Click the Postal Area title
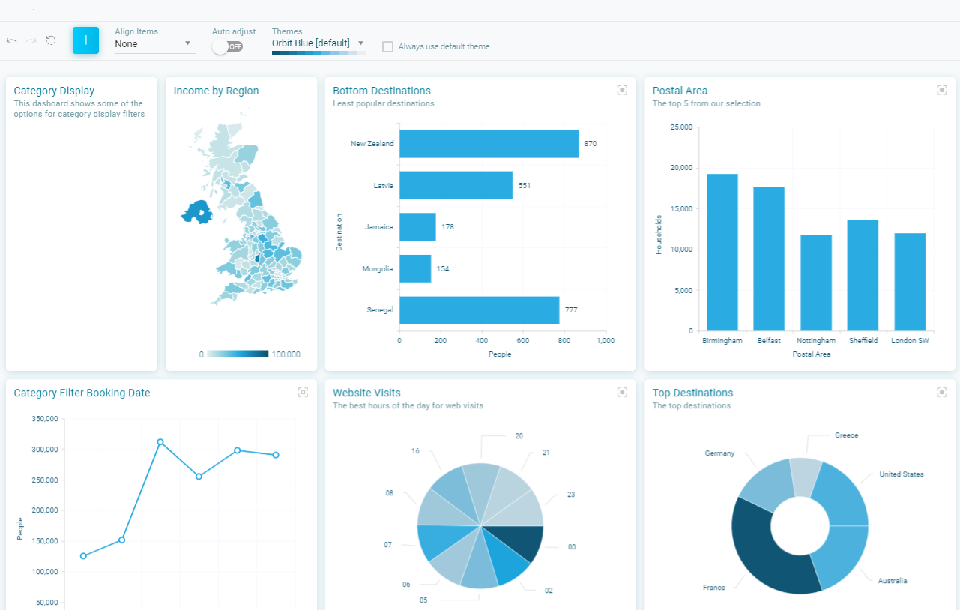 click(x=680, y=91)
